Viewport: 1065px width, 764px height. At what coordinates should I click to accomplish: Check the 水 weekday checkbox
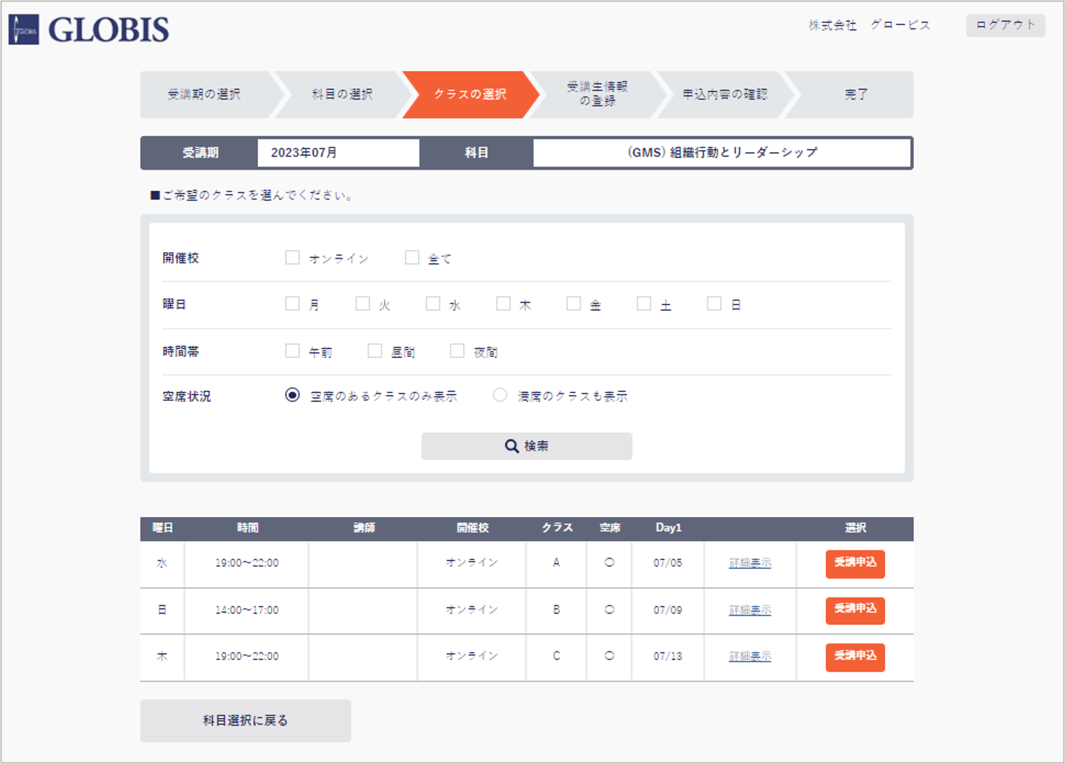pyautogui.click(x=433, y=303)
